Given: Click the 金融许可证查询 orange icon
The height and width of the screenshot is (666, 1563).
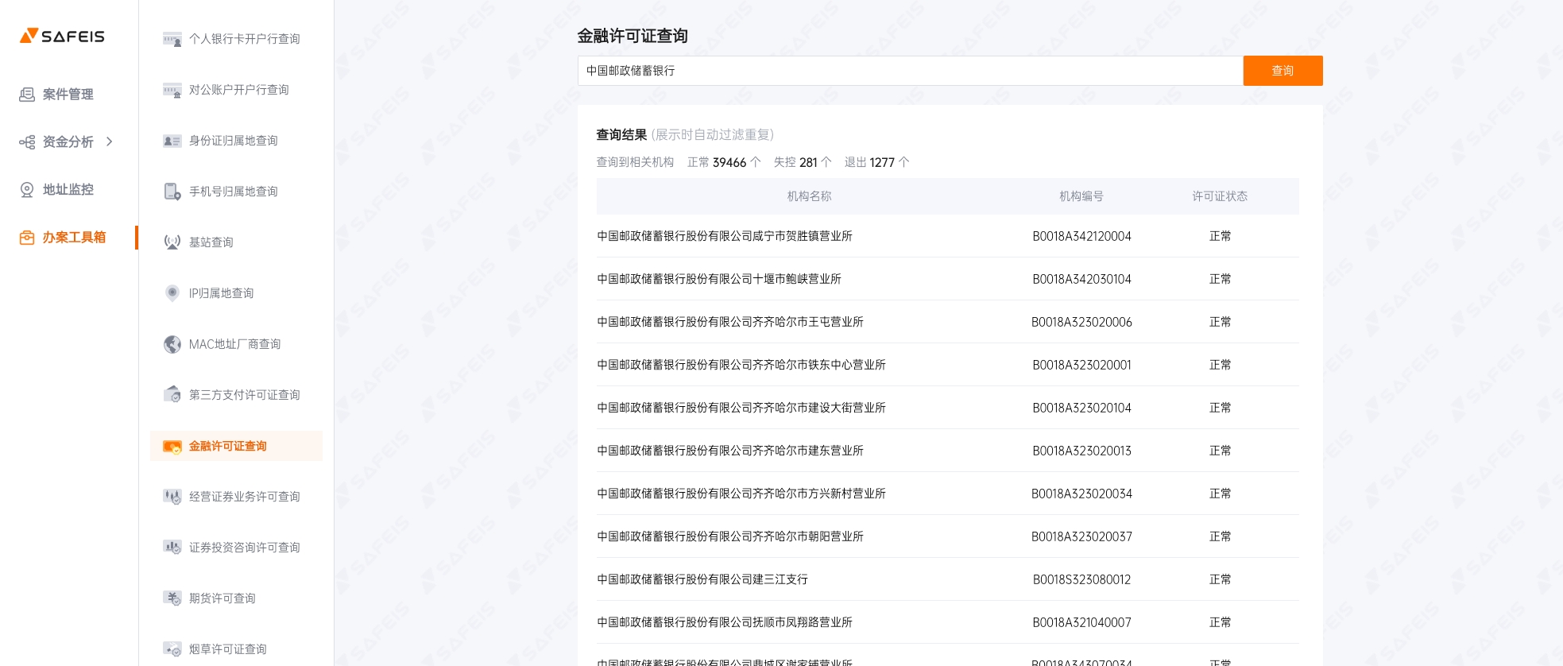Looking at the screenshot, I should [x=172, y=446].
